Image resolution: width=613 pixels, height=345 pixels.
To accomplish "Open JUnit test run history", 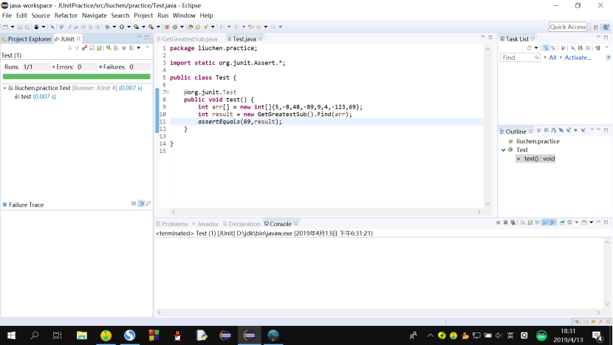I will coord(131,48).
